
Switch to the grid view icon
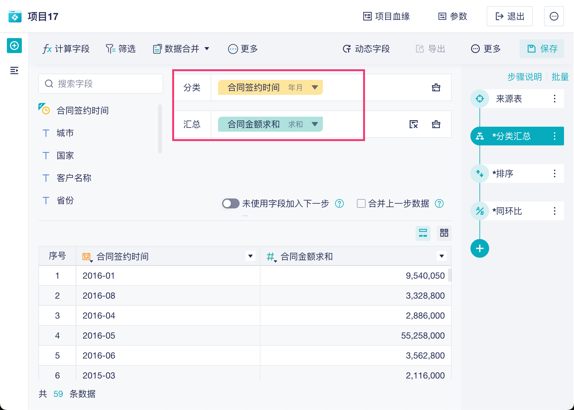coord(444,233)
